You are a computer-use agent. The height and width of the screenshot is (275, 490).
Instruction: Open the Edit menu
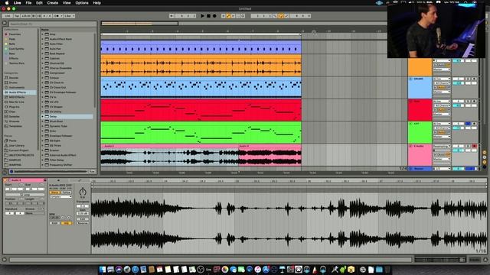[39, 3]
